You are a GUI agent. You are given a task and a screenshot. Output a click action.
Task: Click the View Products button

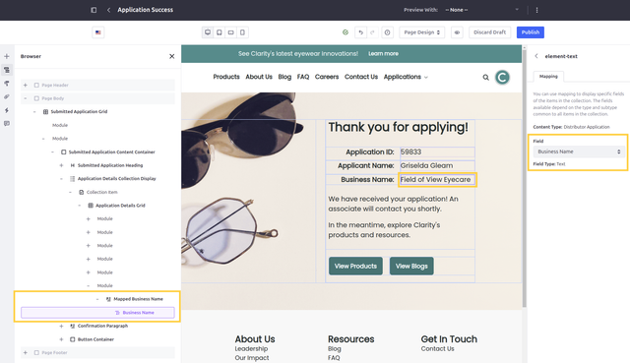tap(355, 266)
